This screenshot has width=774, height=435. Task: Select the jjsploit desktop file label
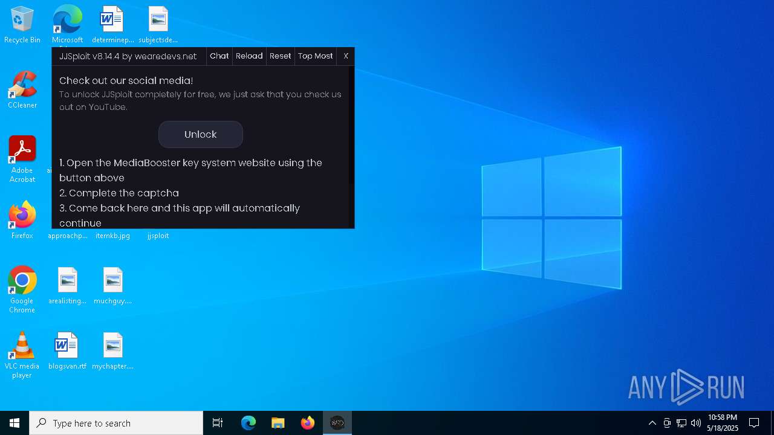click(158, 236)
